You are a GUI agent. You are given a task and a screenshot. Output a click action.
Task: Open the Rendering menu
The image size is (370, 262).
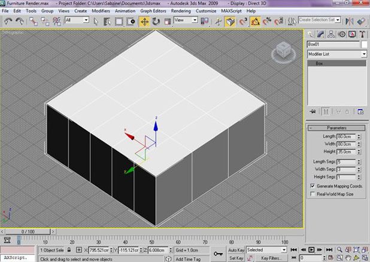tap(181, 11)
